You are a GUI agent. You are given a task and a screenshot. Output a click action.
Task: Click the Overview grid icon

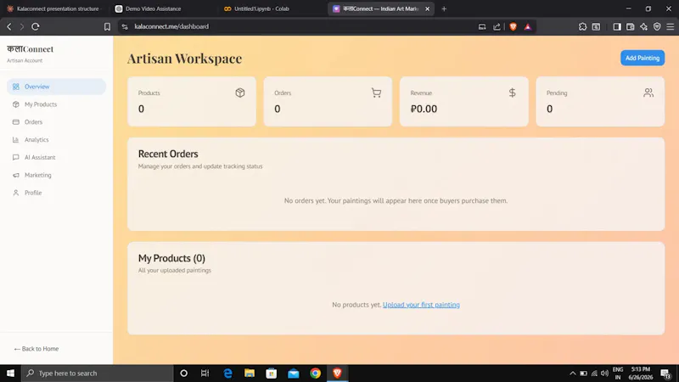tap(16, 87)
